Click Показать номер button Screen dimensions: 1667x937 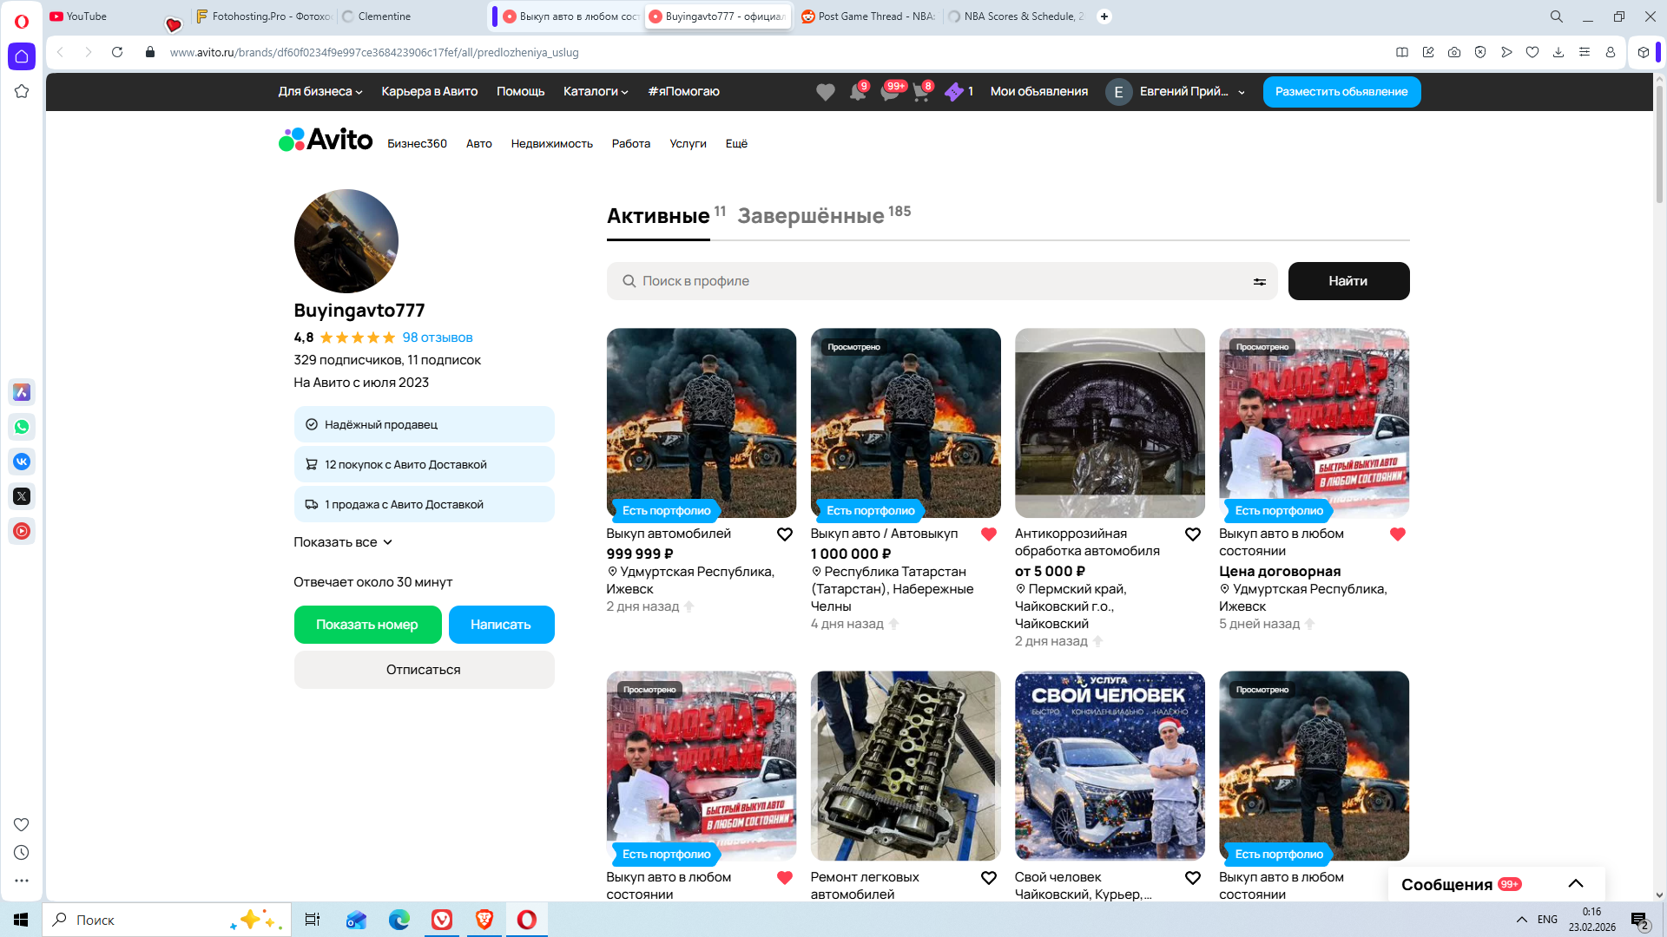(367, 625)
